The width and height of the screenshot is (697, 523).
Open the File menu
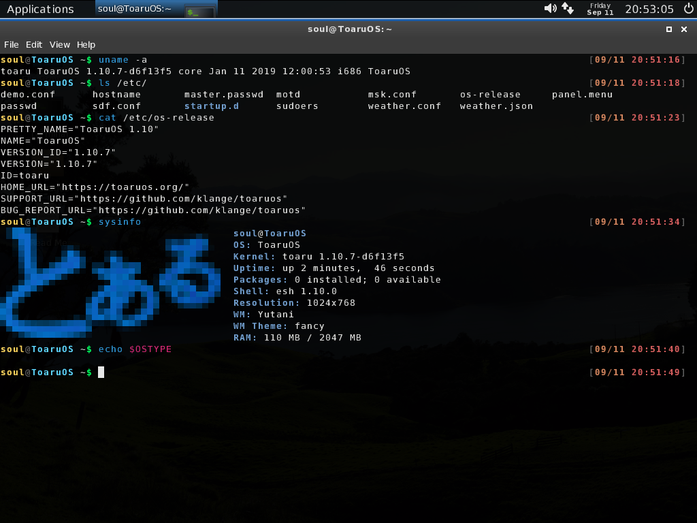pyautogui.click(x=12, y=44)
